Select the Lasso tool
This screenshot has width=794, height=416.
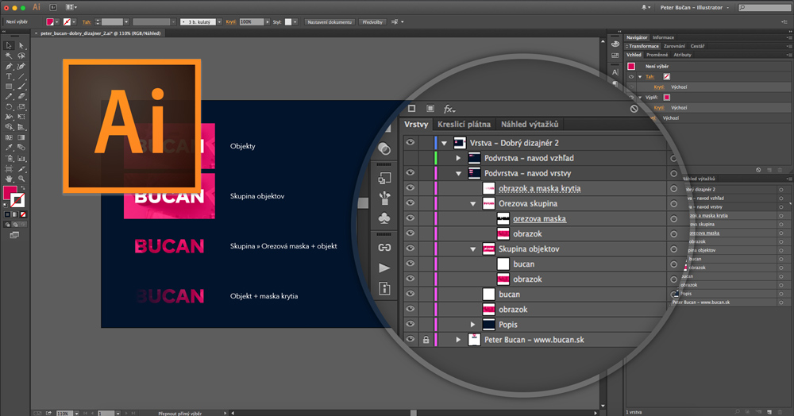click(21, 56)
